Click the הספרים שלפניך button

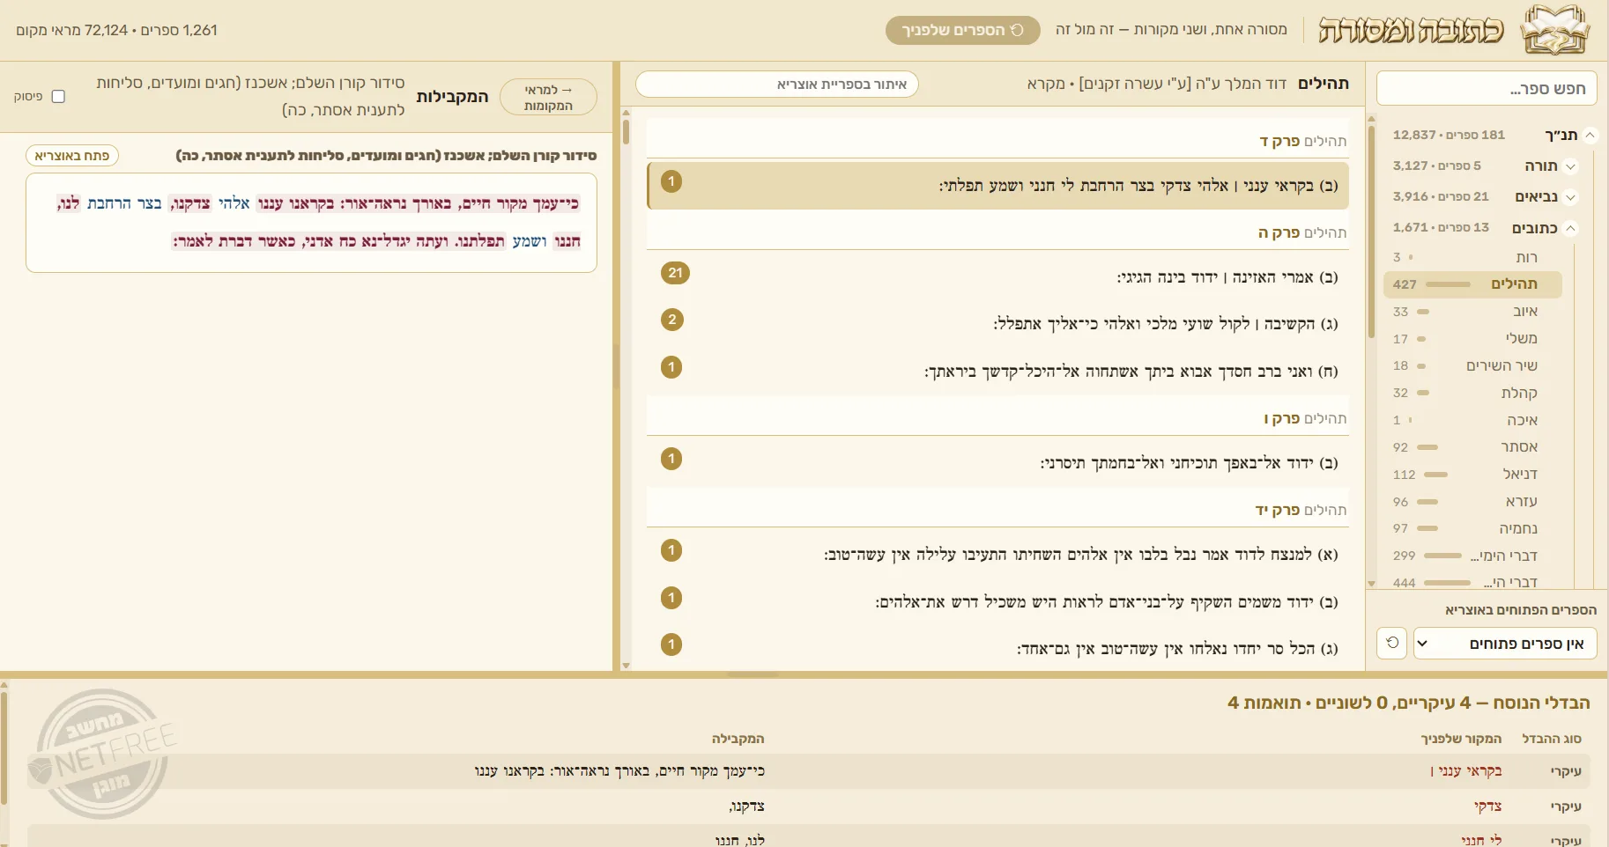[x=962, y=30]
